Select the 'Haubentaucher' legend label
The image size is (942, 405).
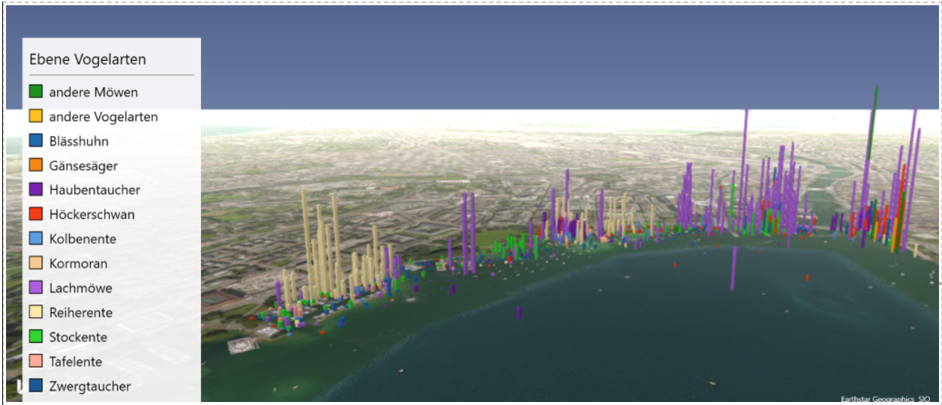[x=94, y=190]
